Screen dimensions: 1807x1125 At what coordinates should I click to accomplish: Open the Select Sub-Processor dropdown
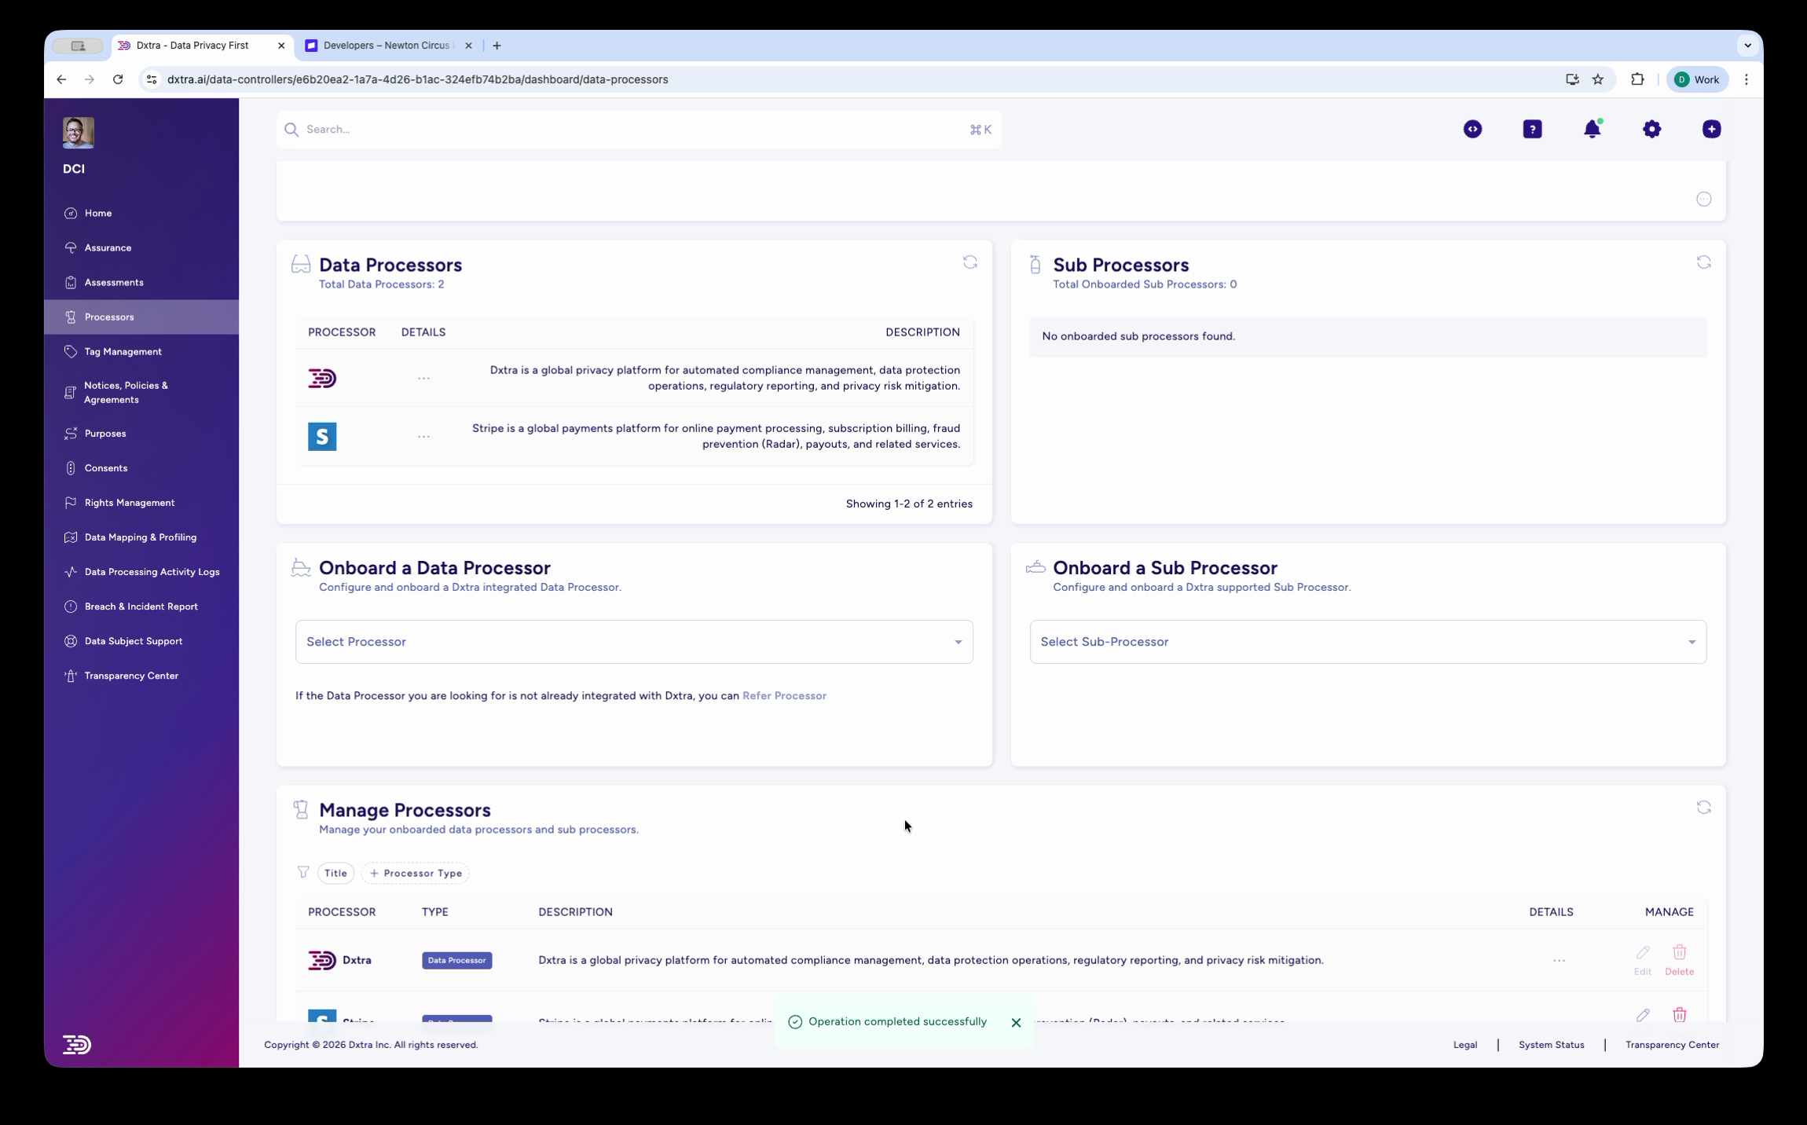click(1367, 642)
